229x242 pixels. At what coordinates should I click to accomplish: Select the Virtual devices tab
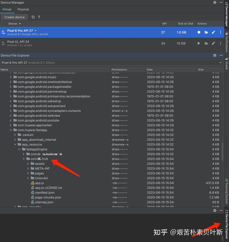[x=7, y=10]
